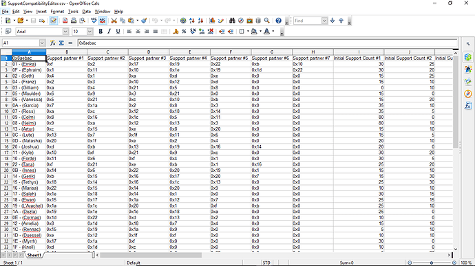Switch to the Sheet1 tab
The width and height of the screenshot is (475, 266).
pyautogui.click(x=34, y=255)
